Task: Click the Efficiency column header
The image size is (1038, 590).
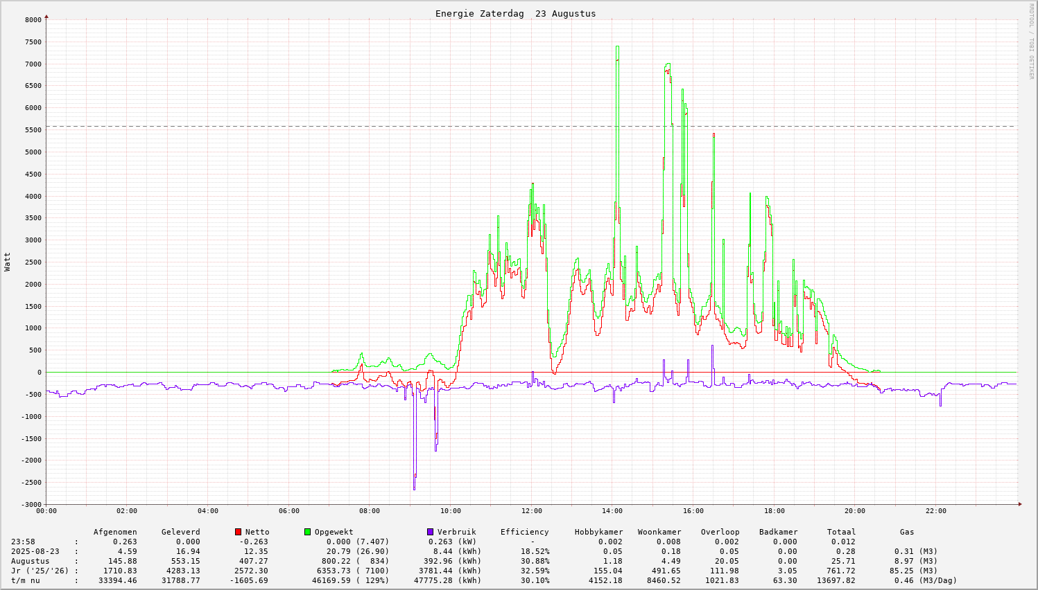Action: tap(524, 532)
